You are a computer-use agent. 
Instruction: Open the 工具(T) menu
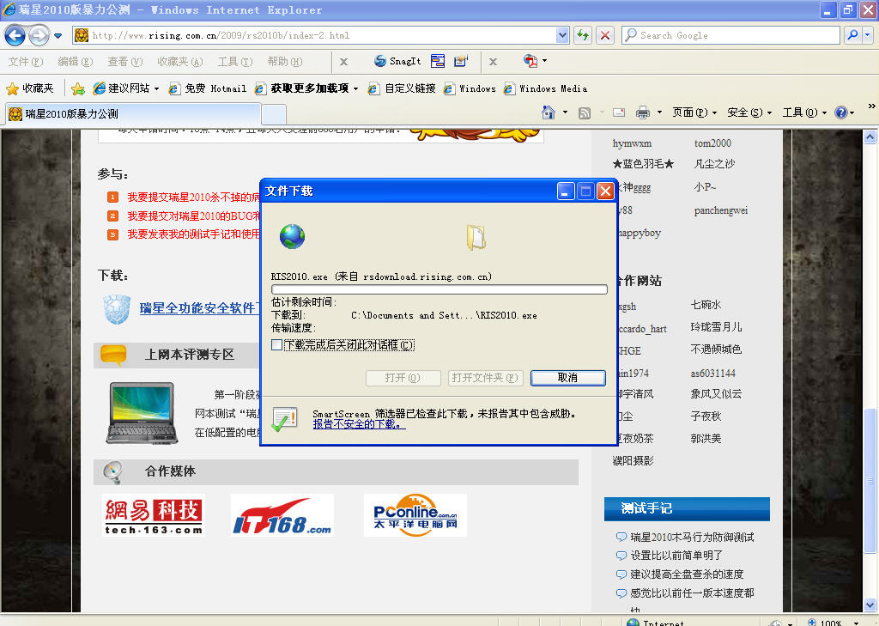pos(235,62)
